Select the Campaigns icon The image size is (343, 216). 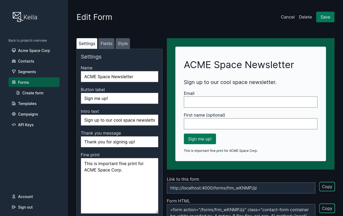click(x=14, y=114)
